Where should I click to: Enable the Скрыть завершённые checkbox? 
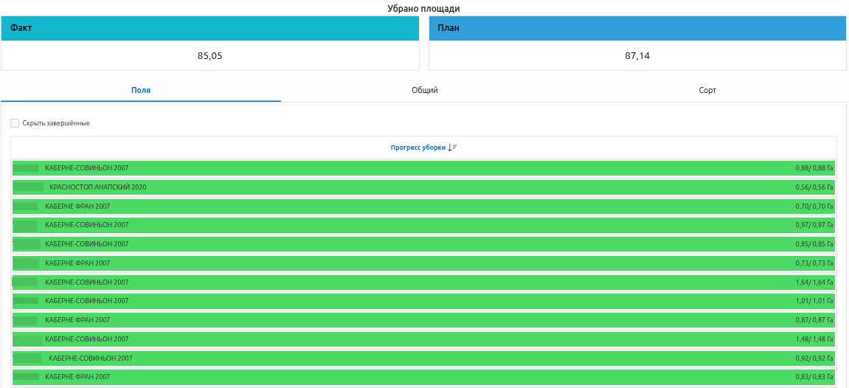[x=15, y=123]
